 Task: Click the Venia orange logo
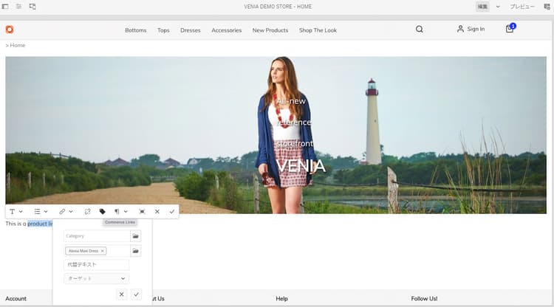10,30
